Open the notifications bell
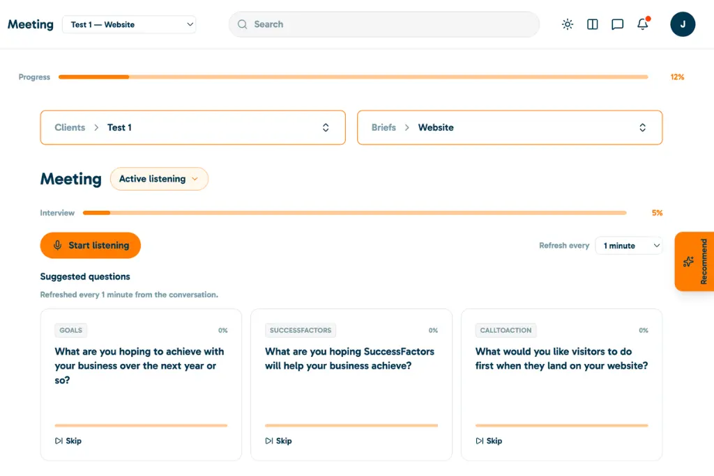This screenshot has width=714, height=476. (642, 24)
